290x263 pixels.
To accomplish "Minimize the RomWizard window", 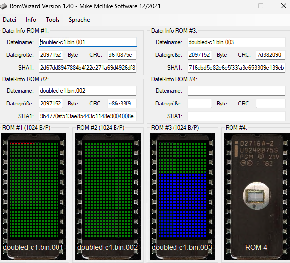I will [238, 6].
